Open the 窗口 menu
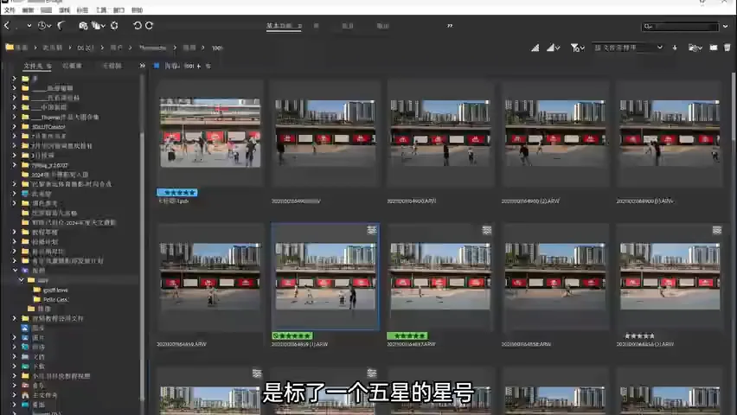 119,10
